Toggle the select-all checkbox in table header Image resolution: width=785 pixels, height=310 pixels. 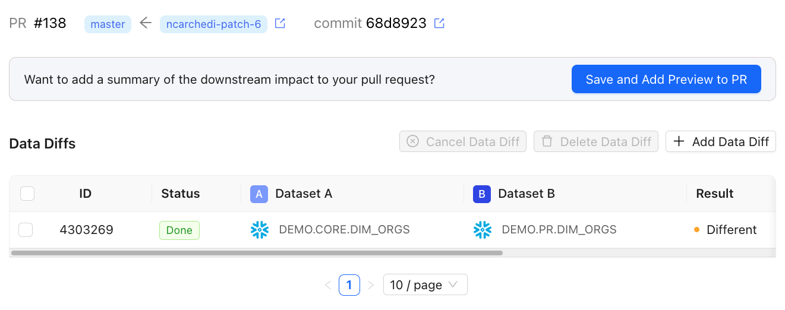(x=27, y=194)
